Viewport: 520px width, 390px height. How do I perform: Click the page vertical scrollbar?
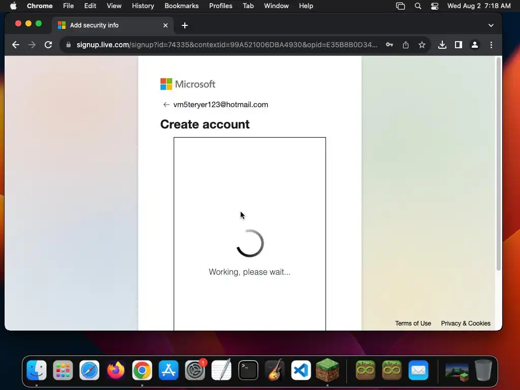tap(498, 164)
